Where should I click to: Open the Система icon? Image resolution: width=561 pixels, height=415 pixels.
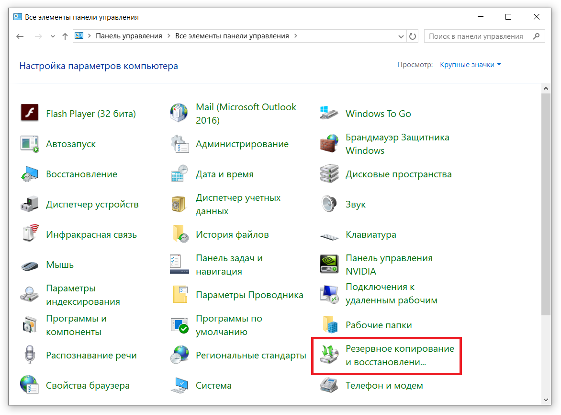click(180, 385)
